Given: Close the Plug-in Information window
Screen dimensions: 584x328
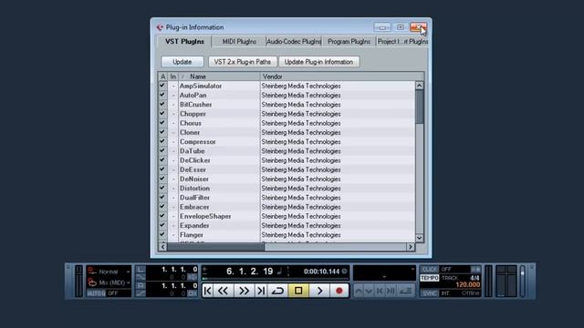Looking at the screenshot, I should click(418, 27).
